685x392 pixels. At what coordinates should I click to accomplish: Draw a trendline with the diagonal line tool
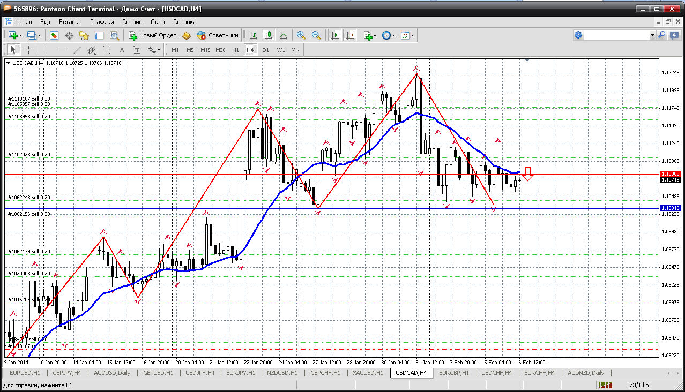[77, 50]
